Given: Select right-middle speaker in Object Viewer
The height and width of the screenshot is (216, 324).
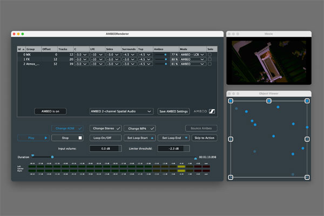Looking at the screenshot, I should coord(307,139).
